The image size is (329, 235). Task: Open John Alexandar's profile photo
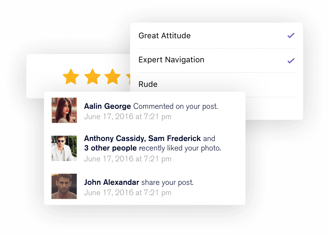[64, 186]
